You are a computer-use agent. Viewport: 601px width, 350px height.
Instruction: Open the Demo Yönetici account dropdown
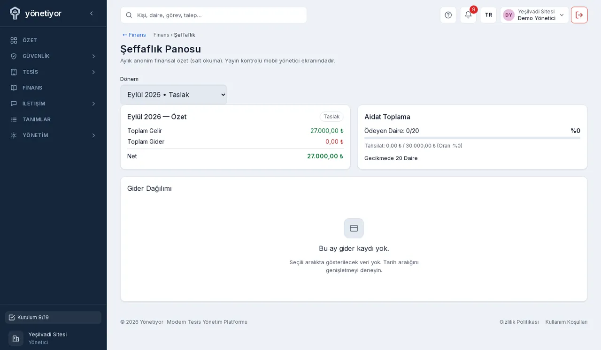[x=534, y=15]
